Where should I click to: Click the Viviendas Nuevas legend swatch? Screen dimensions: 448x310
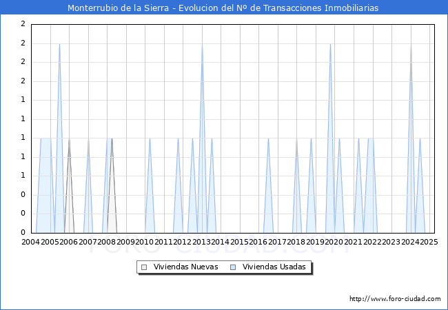144,267
